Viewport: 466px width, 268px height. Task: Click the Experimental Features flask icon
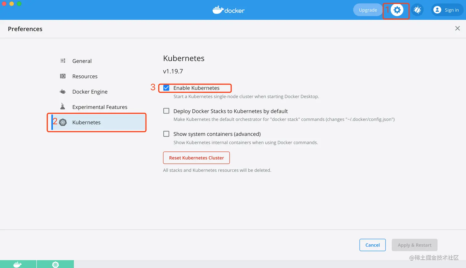[63, 106]
